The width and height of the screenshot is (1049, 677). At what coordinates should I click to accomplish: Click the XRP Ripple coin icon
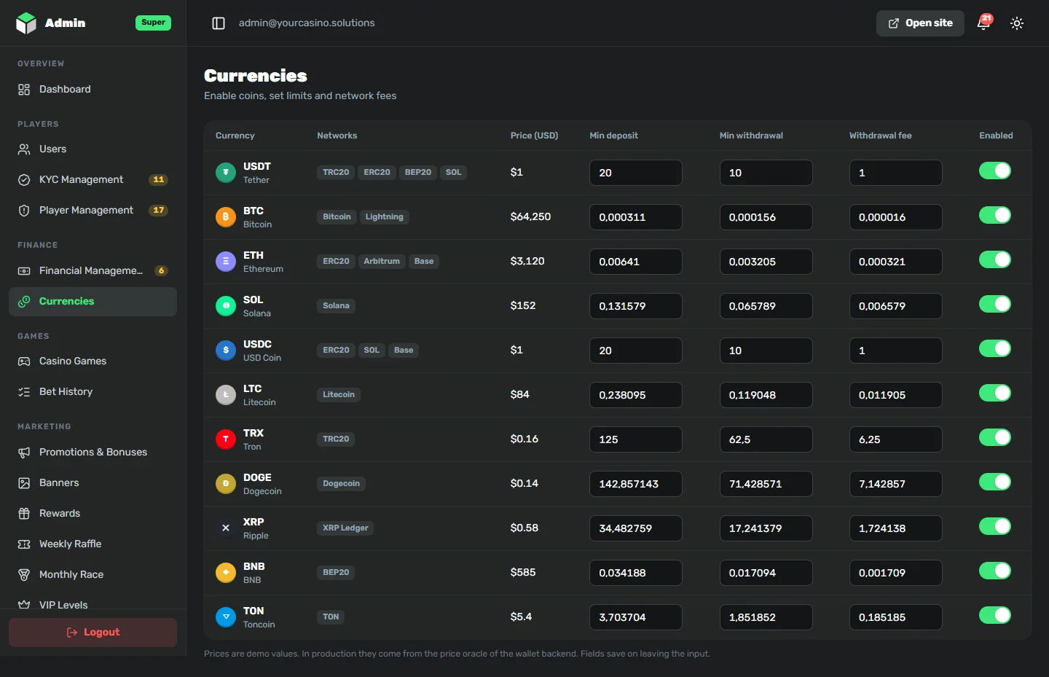click(x=226, y=528)
